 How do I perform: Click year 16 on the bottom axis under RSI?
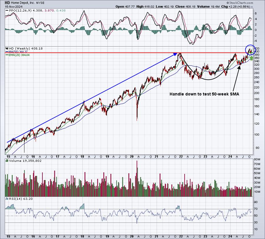(33, 236)
